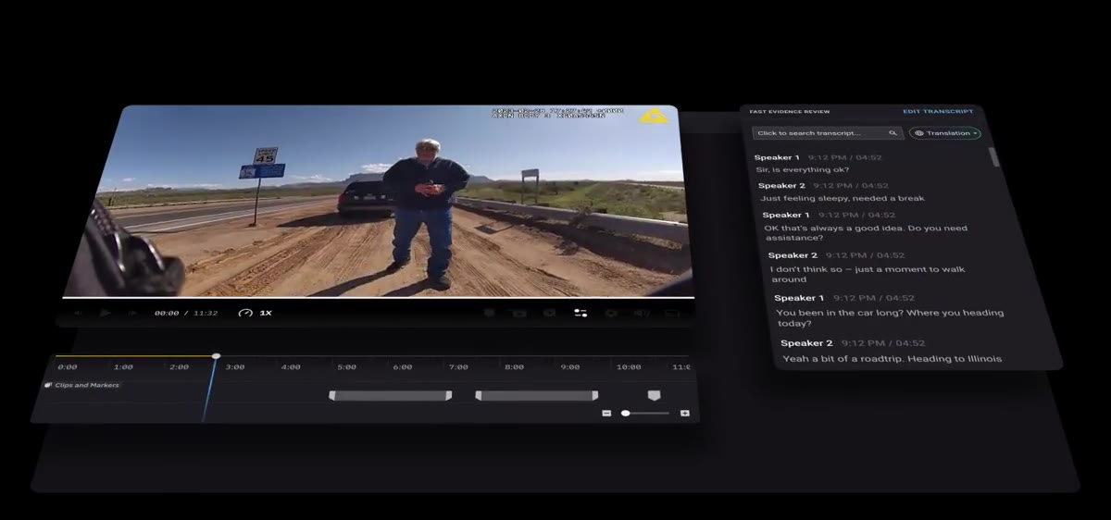The image size is (1111, 520).
Task: Adjust the timeline zoom slider
Action: point(645,413)
